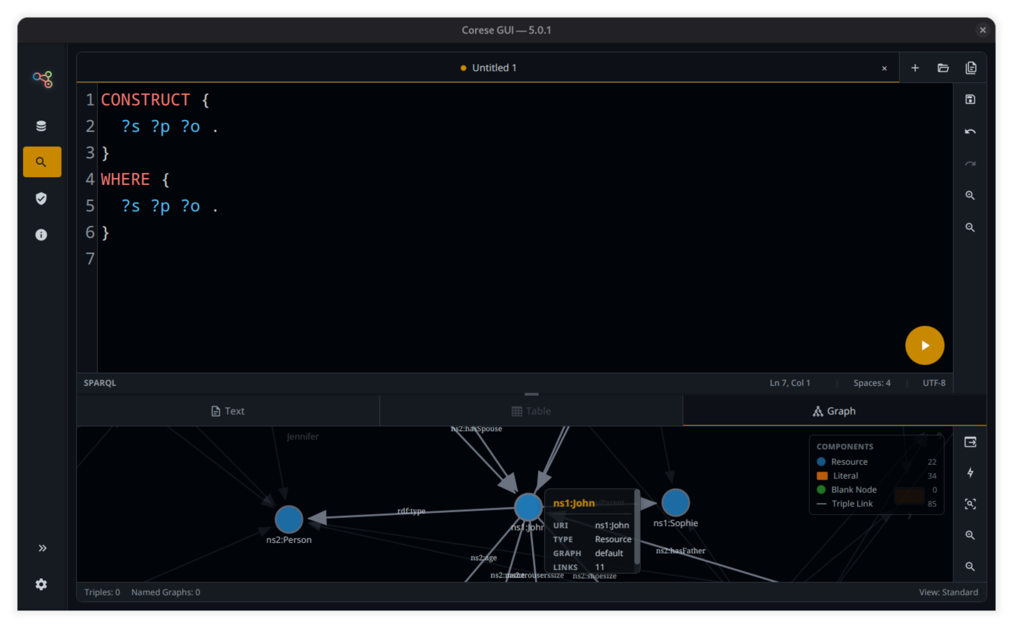Open a query file via folder icon
This screenshot has height=628, width=1013.
coord(943,68)
